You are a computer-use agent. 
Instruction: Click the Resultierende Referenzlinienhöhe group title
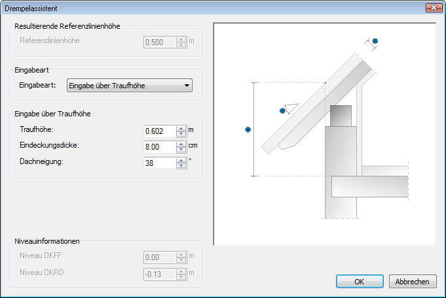tap(67, 26)
